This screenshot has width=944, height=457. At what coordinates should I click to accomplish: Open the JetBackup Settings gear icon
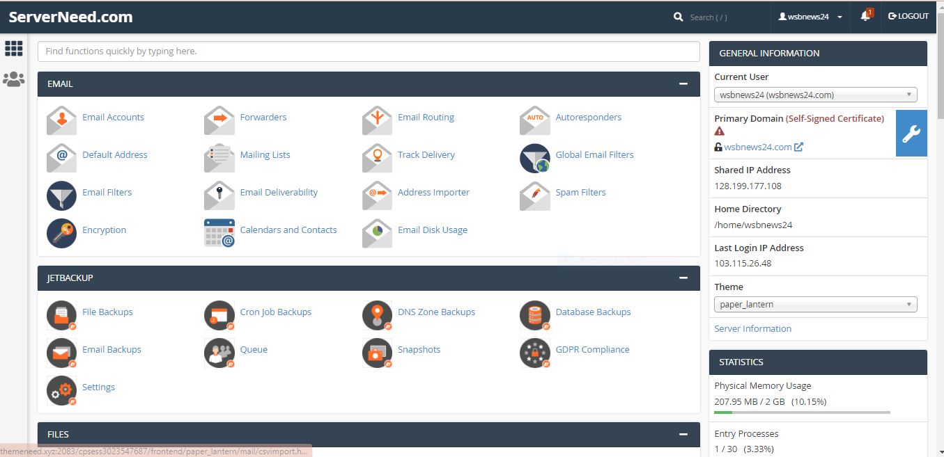(61, 390)
